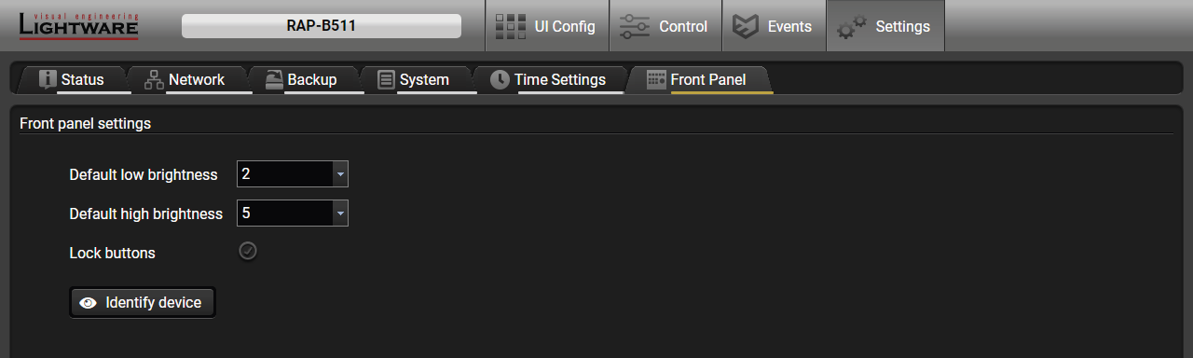Click the eye icon on Identify device
This screenshot has height=358, width=1193.
[89, 303]
